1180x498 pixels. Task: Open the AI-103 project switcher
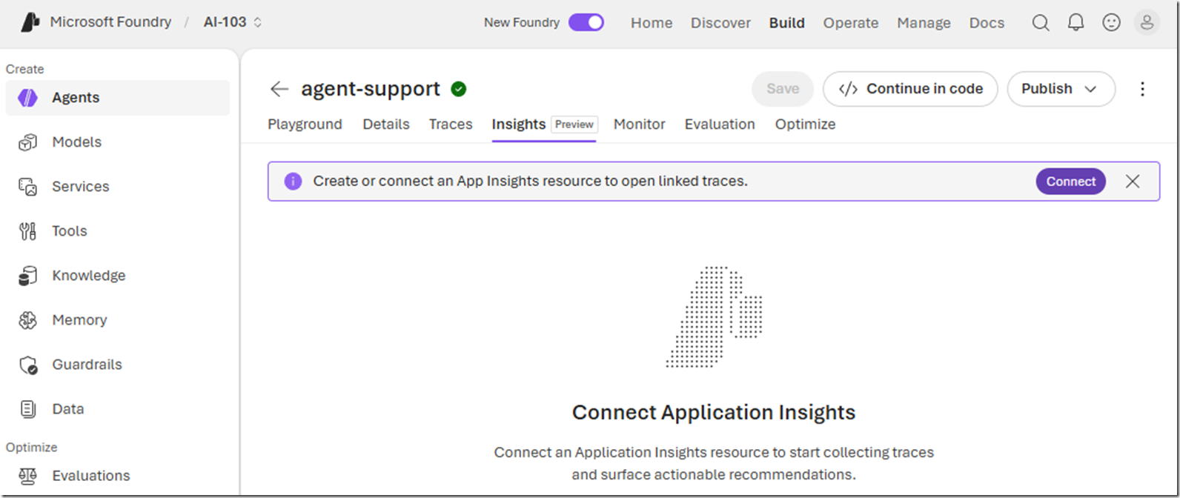tap(233, 22)
